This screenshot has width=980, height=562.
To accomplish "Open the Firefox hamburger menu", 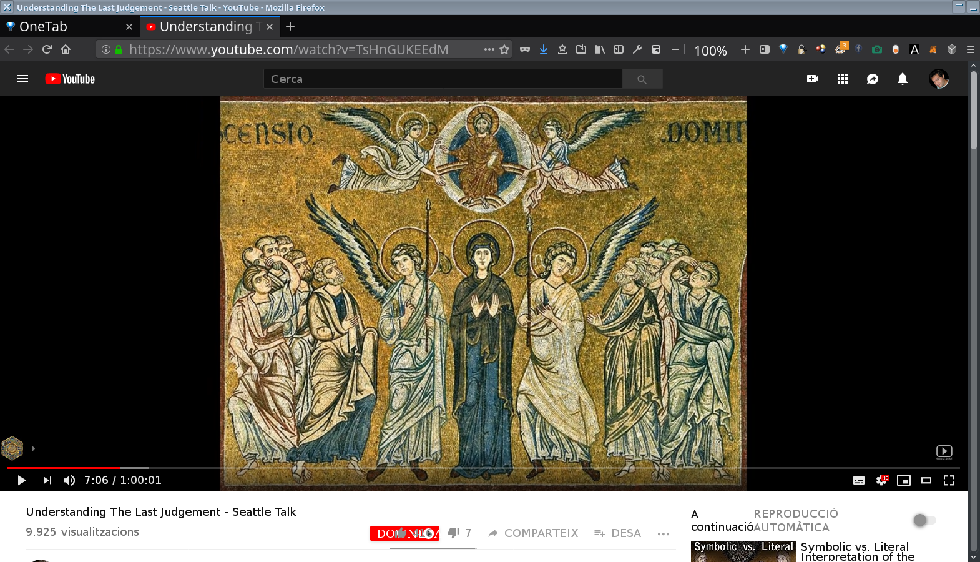I will pyautogui.click(x=971, y=49).
